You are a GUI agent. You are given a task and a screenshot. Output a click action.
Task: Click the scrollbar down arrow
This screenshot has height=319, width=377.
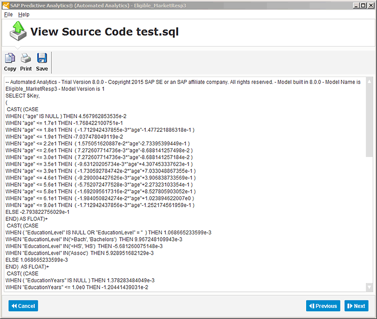(x=369, y=287)
